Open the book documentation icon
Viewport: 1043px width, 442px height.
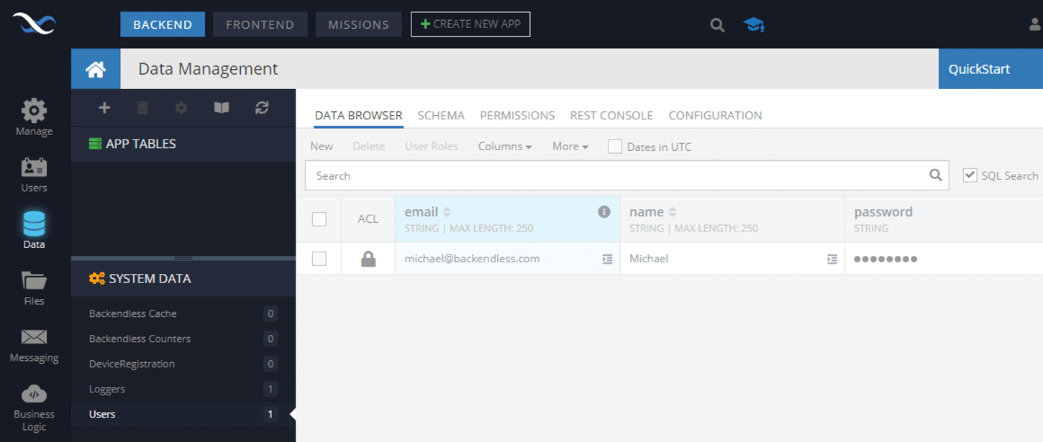pos(222,108)
